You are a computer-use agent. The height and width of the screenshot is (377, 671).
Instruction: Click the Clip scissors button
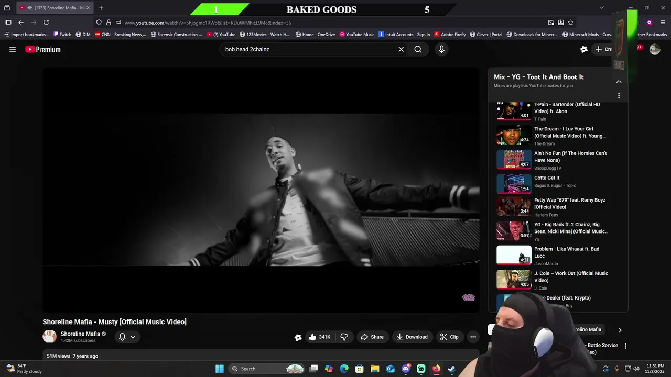point(449,337)
